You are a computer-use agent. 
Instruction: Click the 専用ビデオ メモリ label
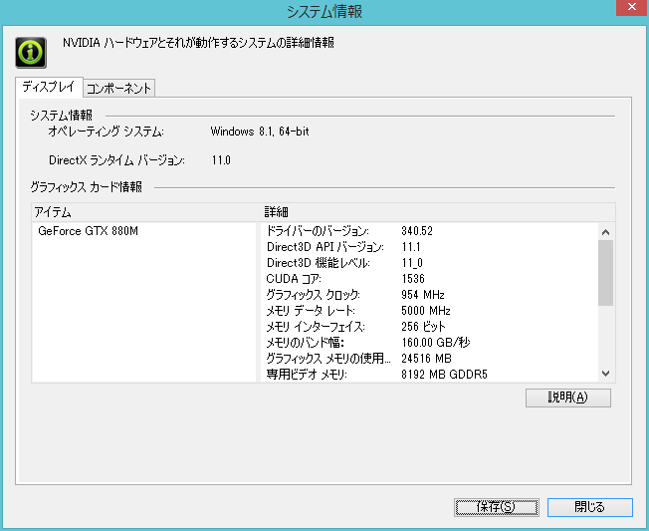pos(307,375)
